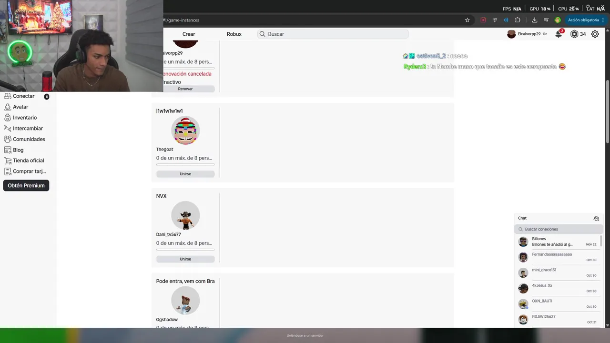Join the Thegoat server with Unirse

[185, 174]
